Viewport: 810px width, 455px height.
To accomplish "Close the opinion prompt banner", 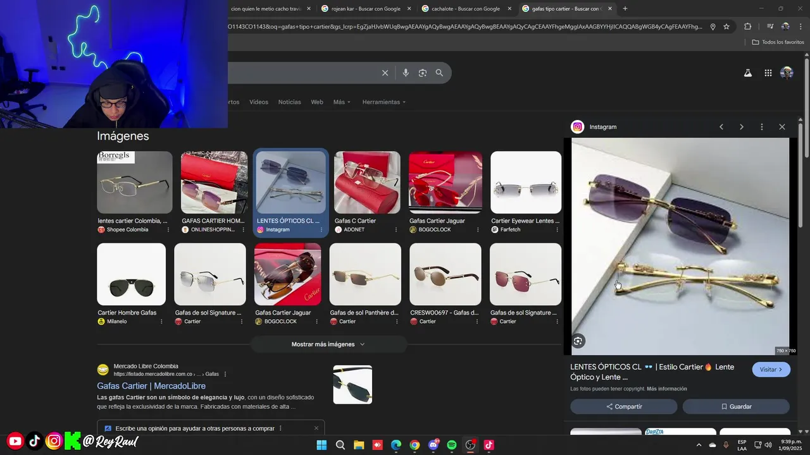I will 316,428.
